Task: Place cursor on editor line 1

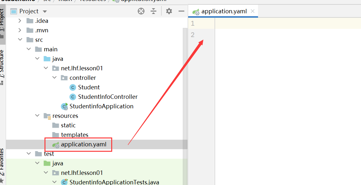Action: coord(288,23)
